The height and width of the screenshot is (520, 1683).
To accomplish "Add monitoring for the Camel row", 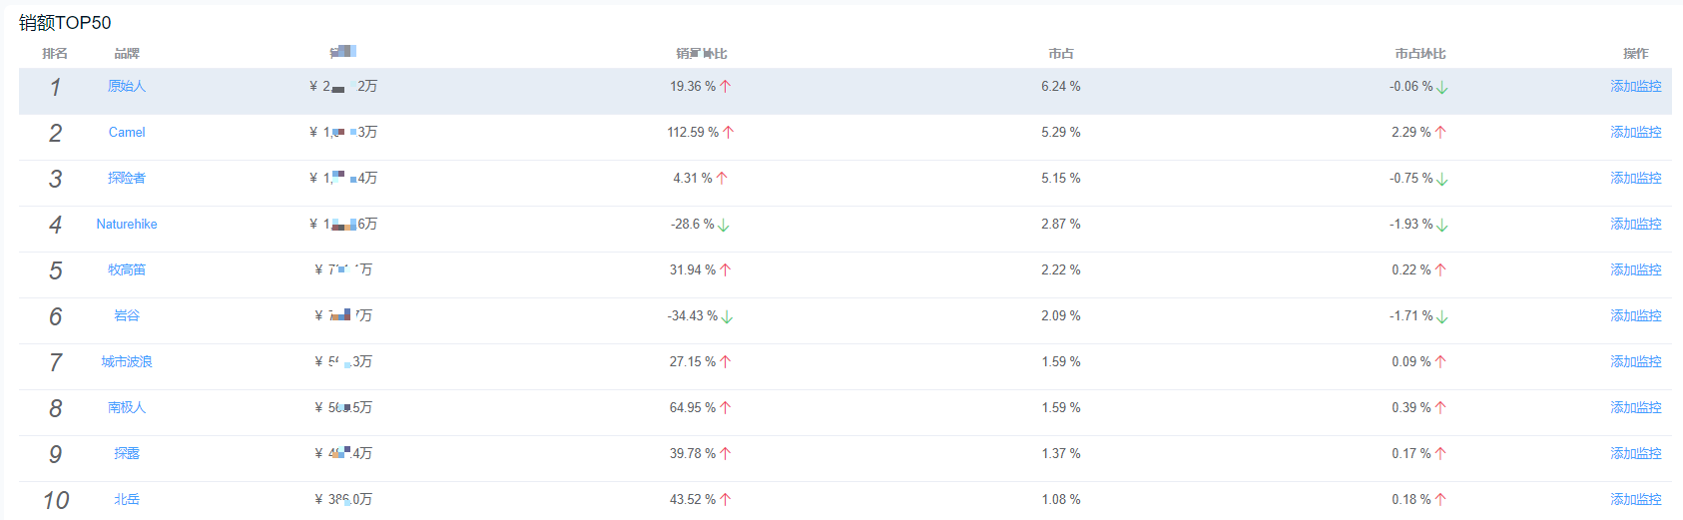I will 1635,133.
